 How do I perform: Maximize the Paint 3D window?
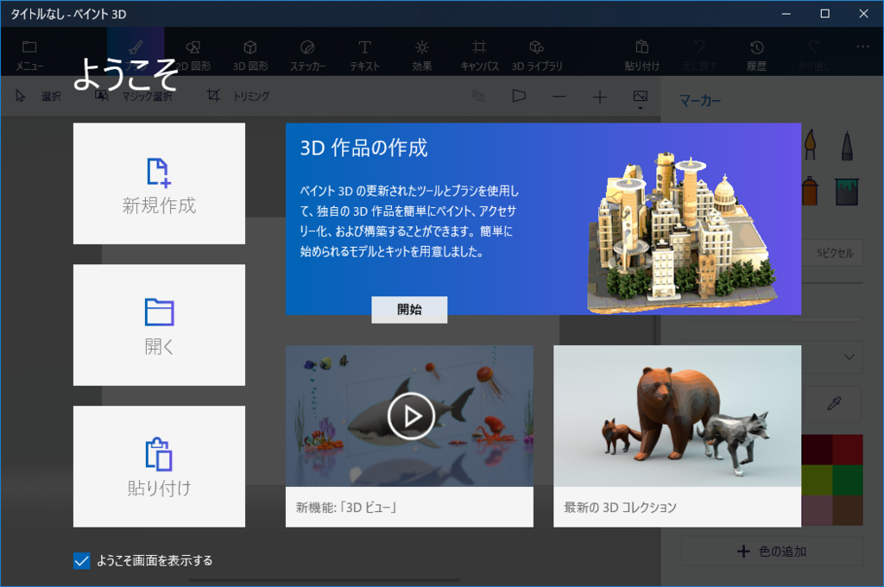pyautogui.click(x=824, y=14)
